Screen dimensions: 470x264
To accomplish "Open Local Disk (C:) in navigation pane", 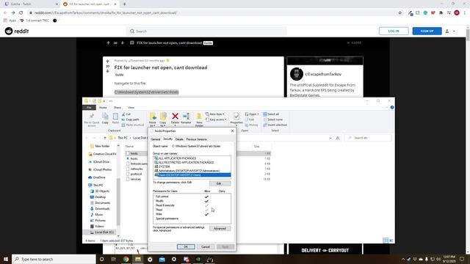I will pyautogui.click(x=104, y=232).
